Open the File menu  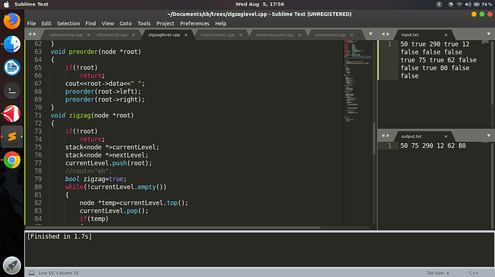(32, 24)
